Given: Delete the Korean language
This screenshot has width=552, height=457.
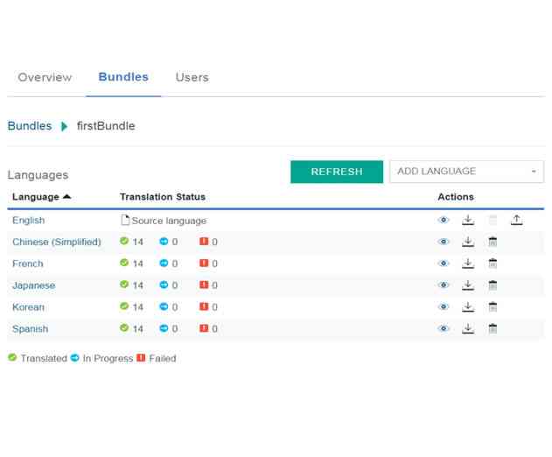Looking at the screenshot, I should coord(493,307).
